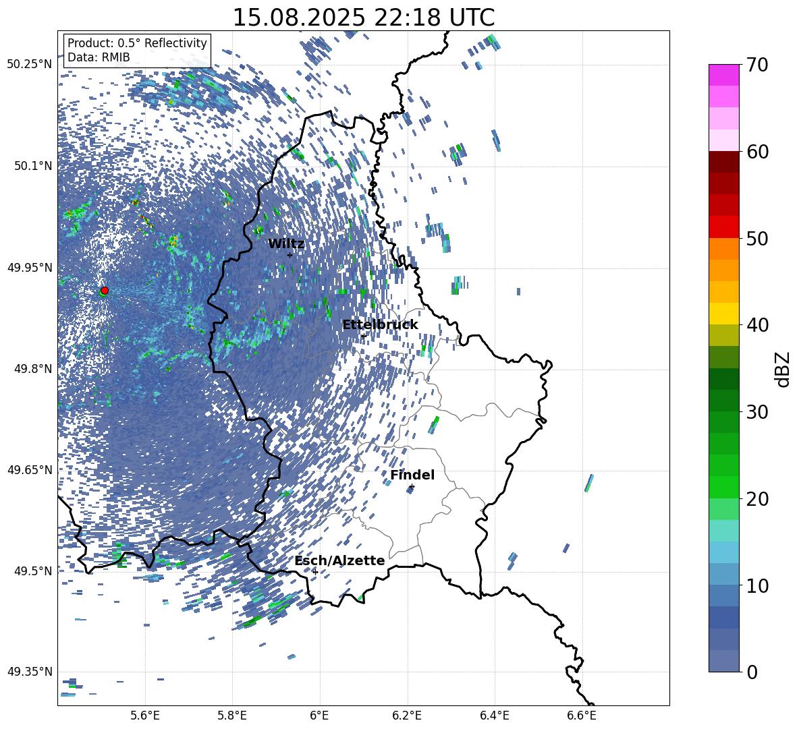Screen dimensions: 799x729
Task: Click the 70 tick on colorbar
Action: 757,65
